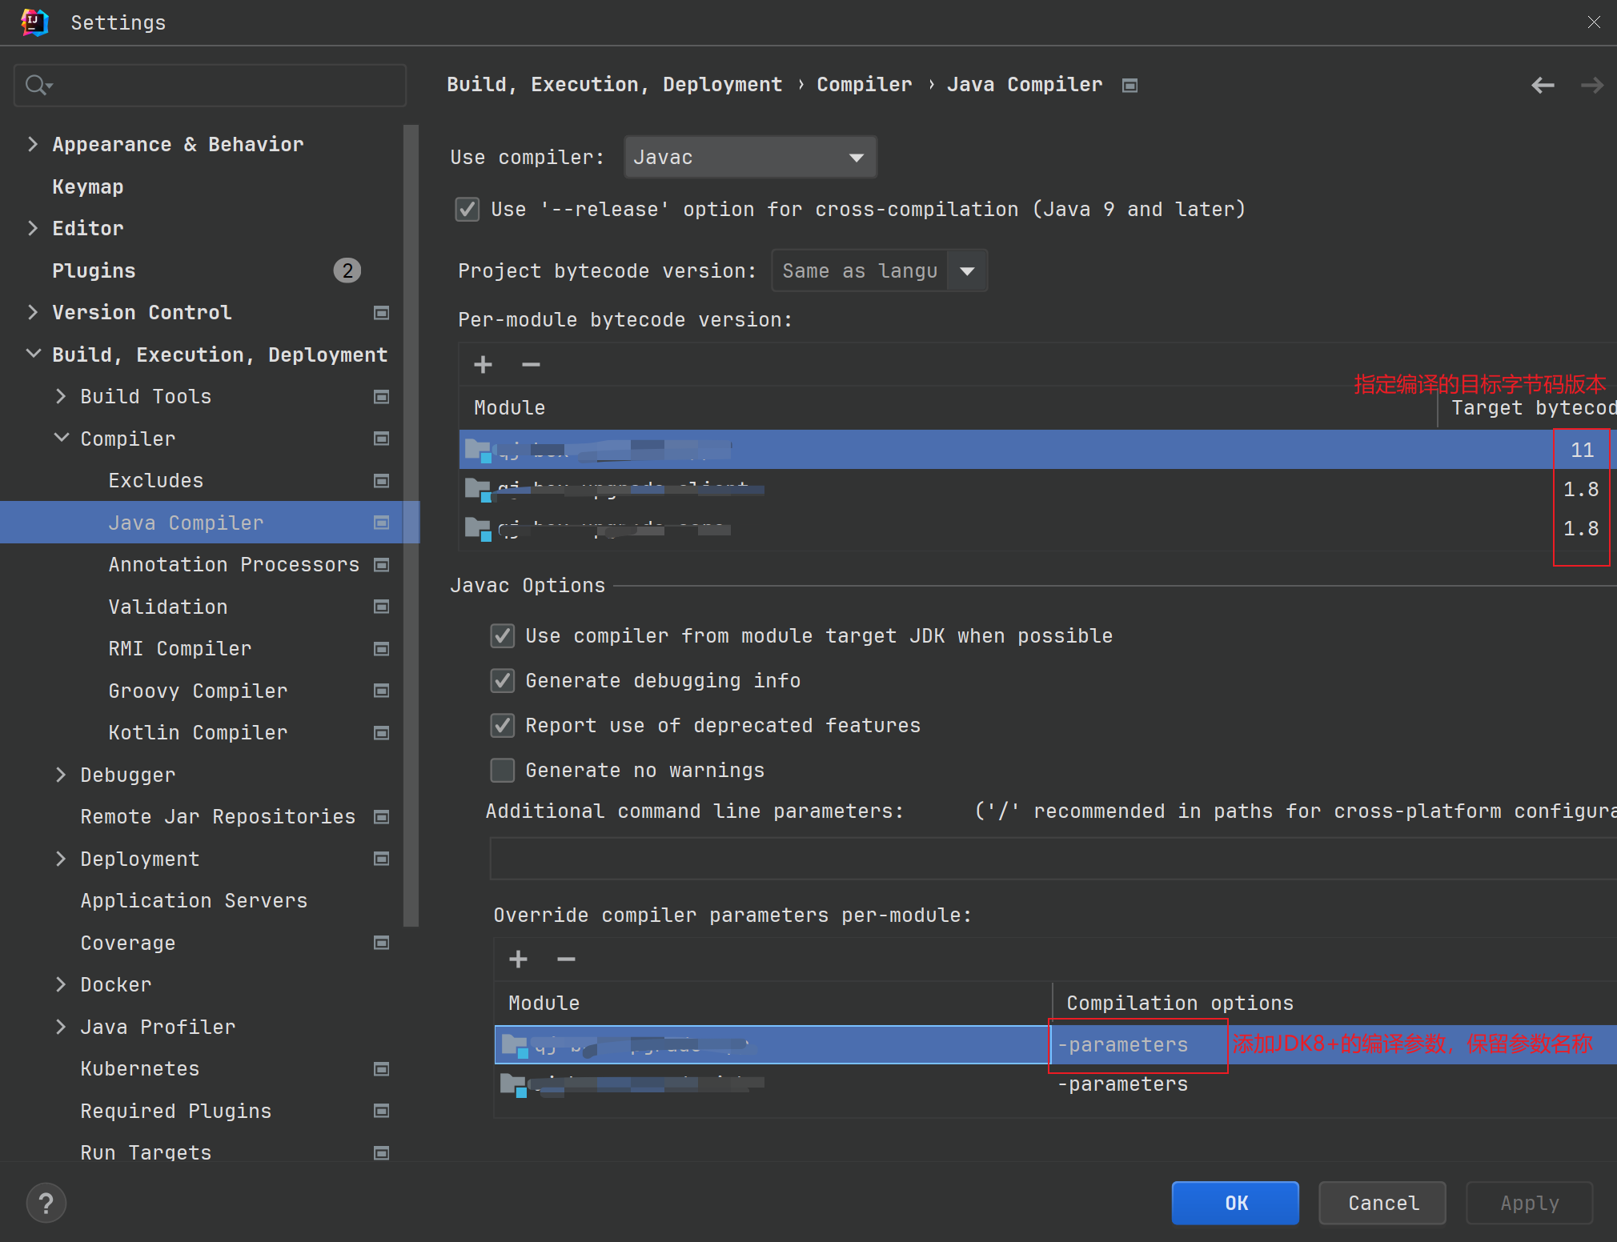
Task: Confirm settings with OK
Action: [x=1235, y=1203]
